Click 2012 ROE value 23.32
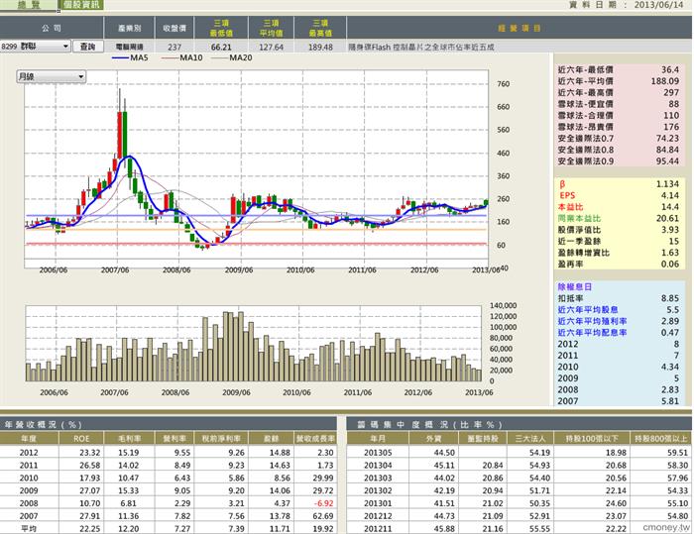 click(90, 453)
